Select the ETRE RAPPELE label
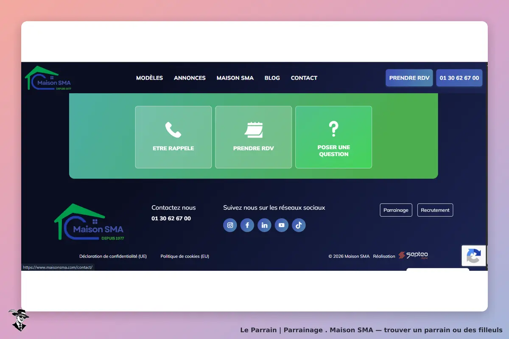509x339 pixels. coord(173,149)
